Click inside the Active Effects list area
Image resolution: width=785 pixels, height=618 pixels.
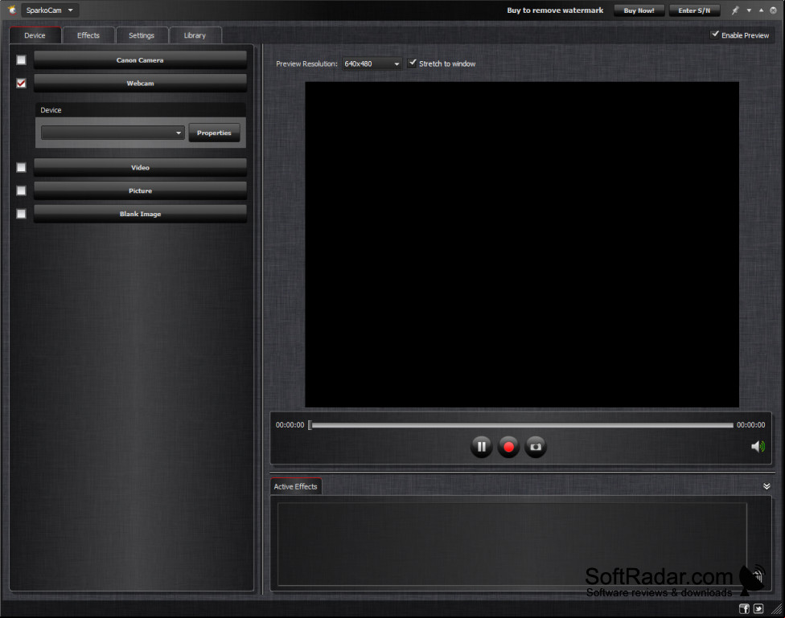[512, 544]
